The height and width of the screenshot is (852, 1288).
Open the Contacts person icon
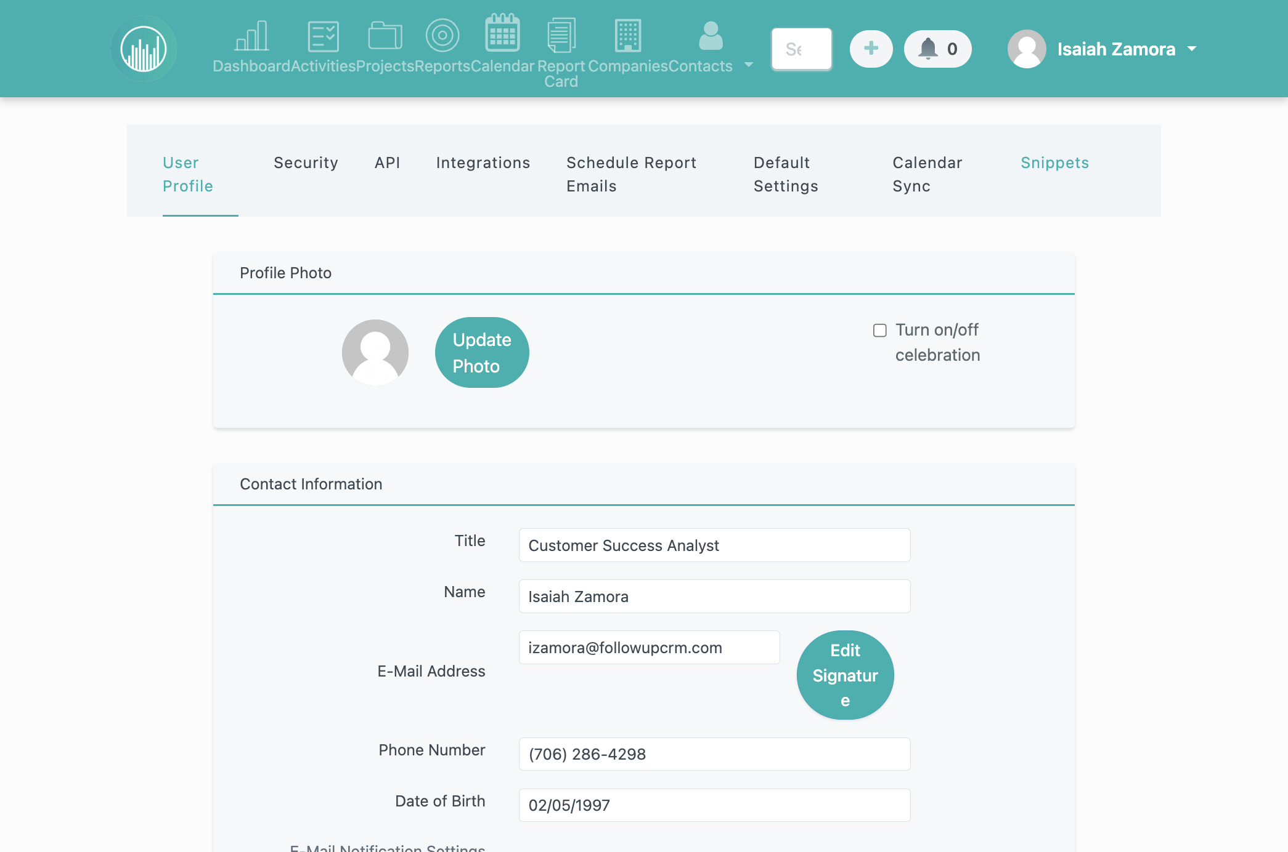(x=711, y=36)
